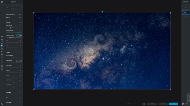
Task: Open the Effect half-circle tool
Action: tap(2, 52)
